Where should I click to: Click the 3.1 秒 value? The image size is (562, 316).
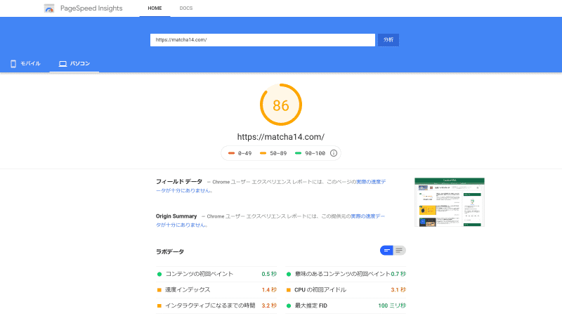click(398, 290)
